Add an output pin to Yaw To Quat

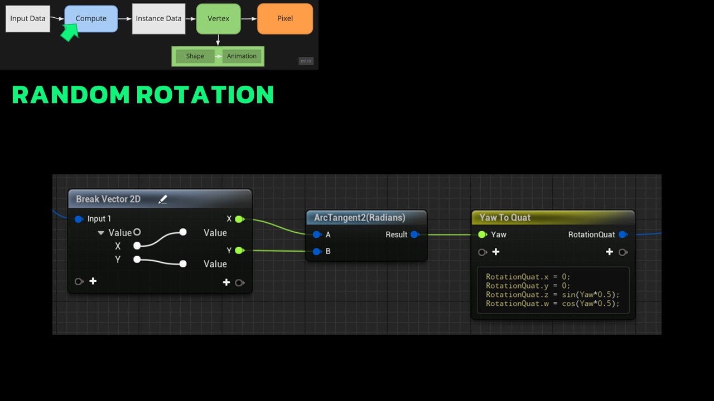pyautogui.click(x=610, y=252)
